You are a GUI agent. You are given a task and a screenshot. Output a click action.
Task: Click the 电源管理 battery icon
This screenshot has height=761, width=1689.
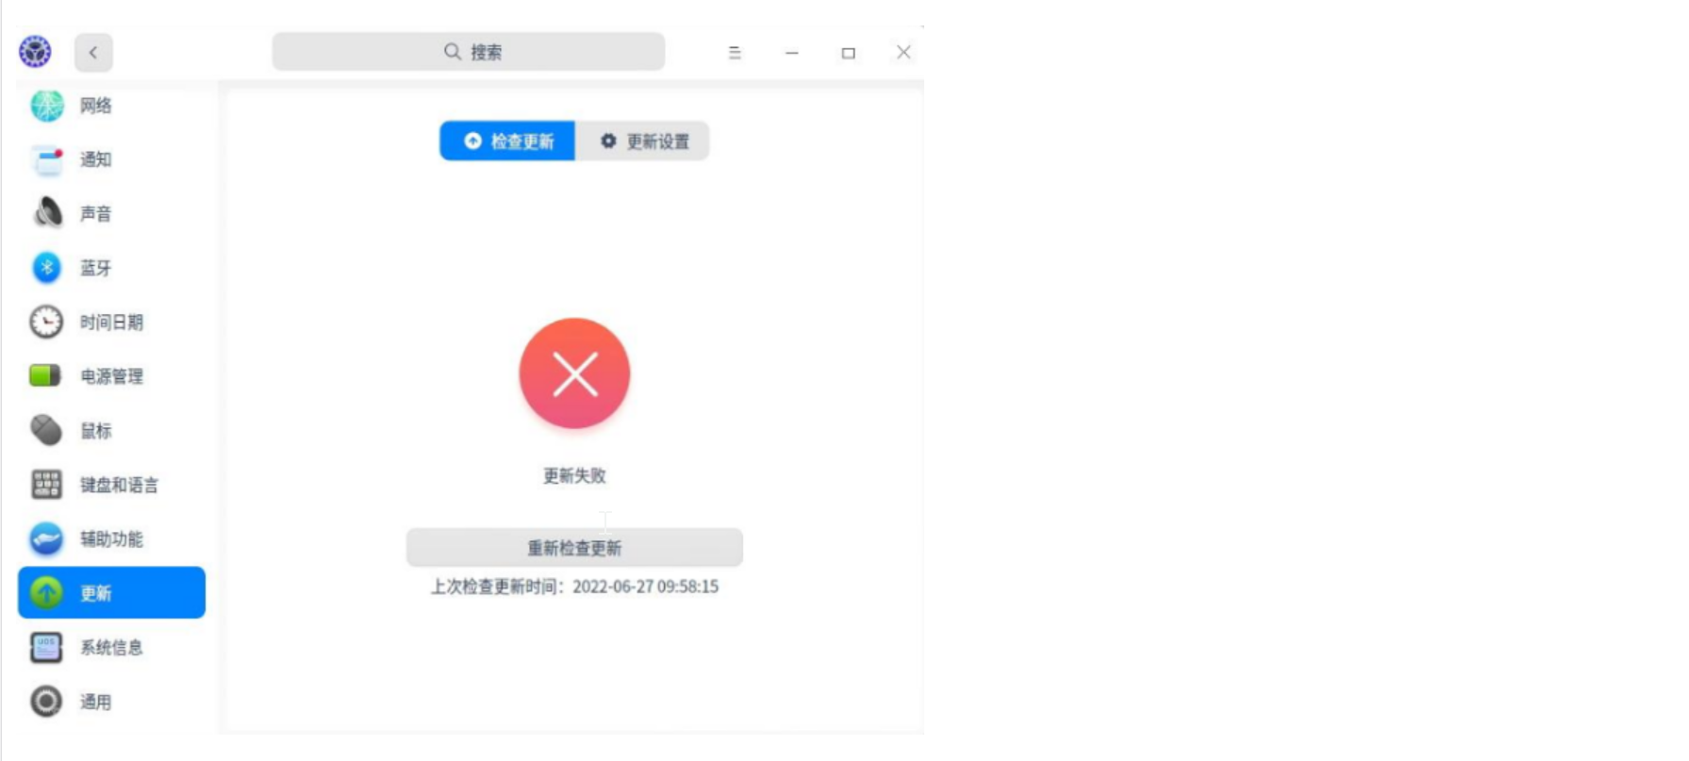click(45, 376)
